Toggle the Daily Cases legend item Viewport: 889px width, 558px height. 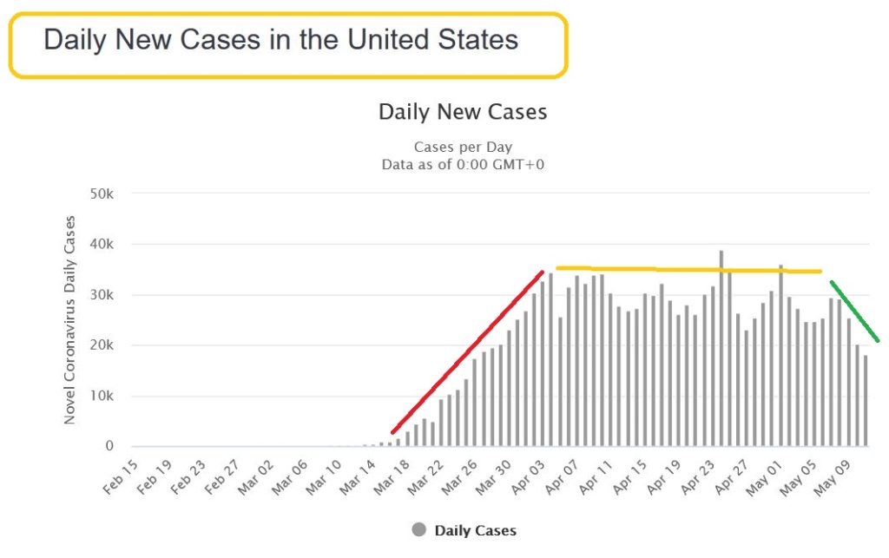point(464,530)
